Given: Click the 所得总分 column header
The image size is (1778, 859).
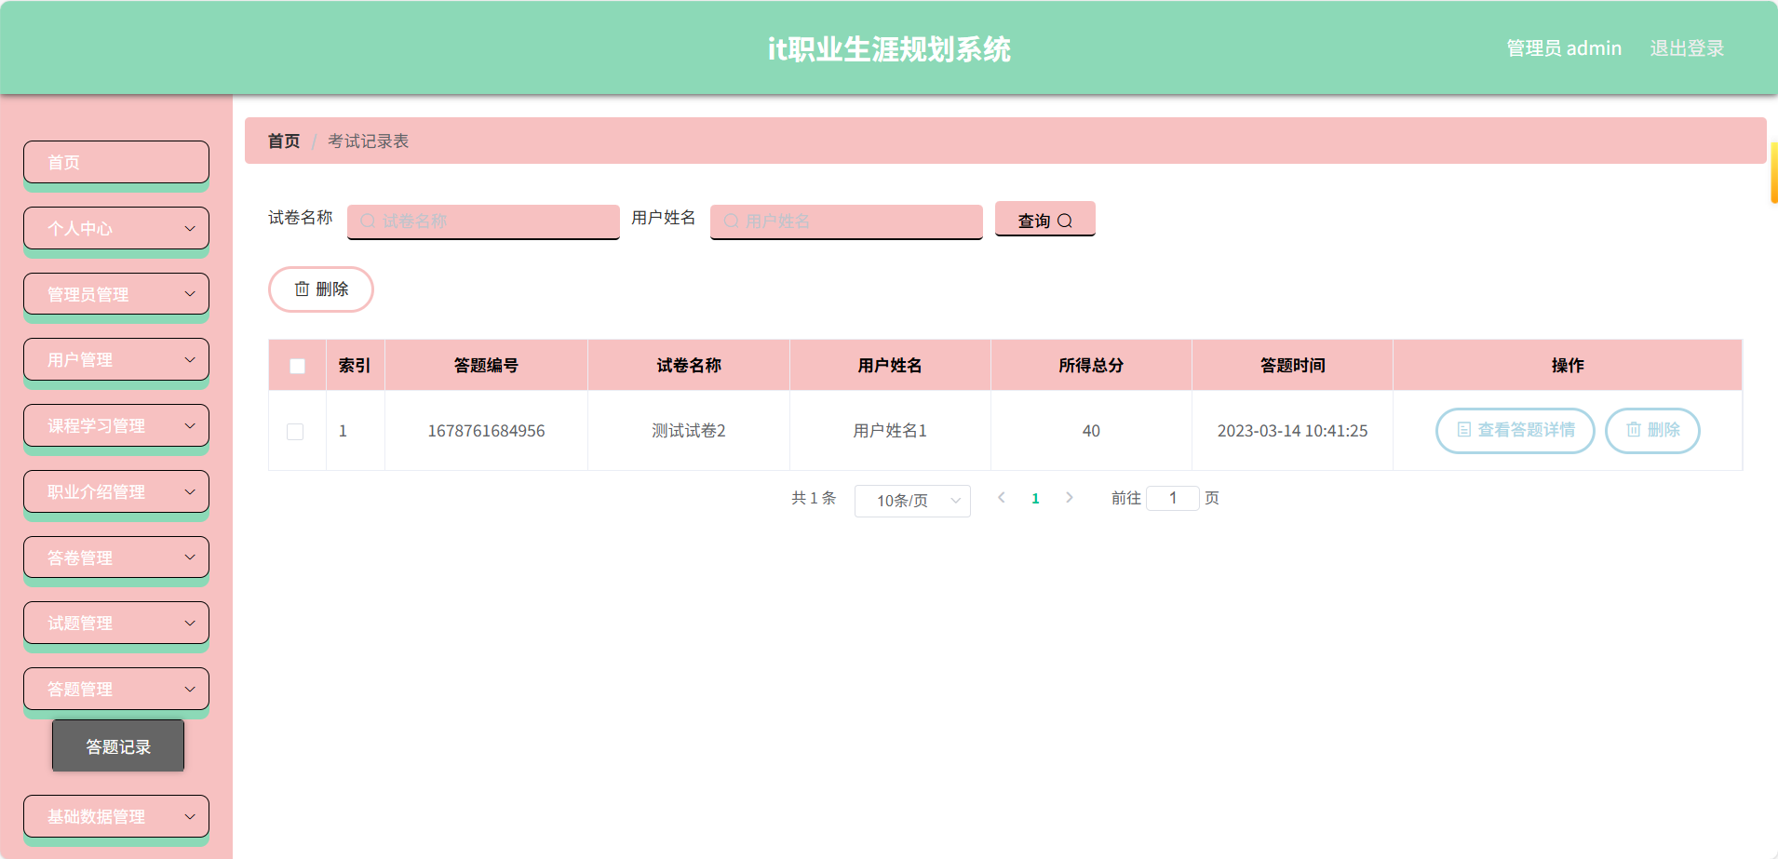Looking at the screenshot, I should point(1091,366).
